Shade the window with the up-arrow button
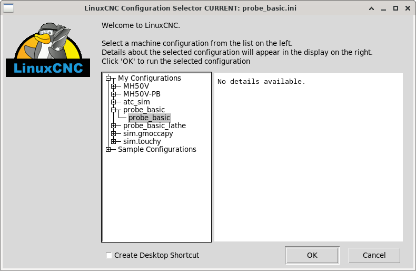Screen dimensions: 416x271 (x=371, y=8)
